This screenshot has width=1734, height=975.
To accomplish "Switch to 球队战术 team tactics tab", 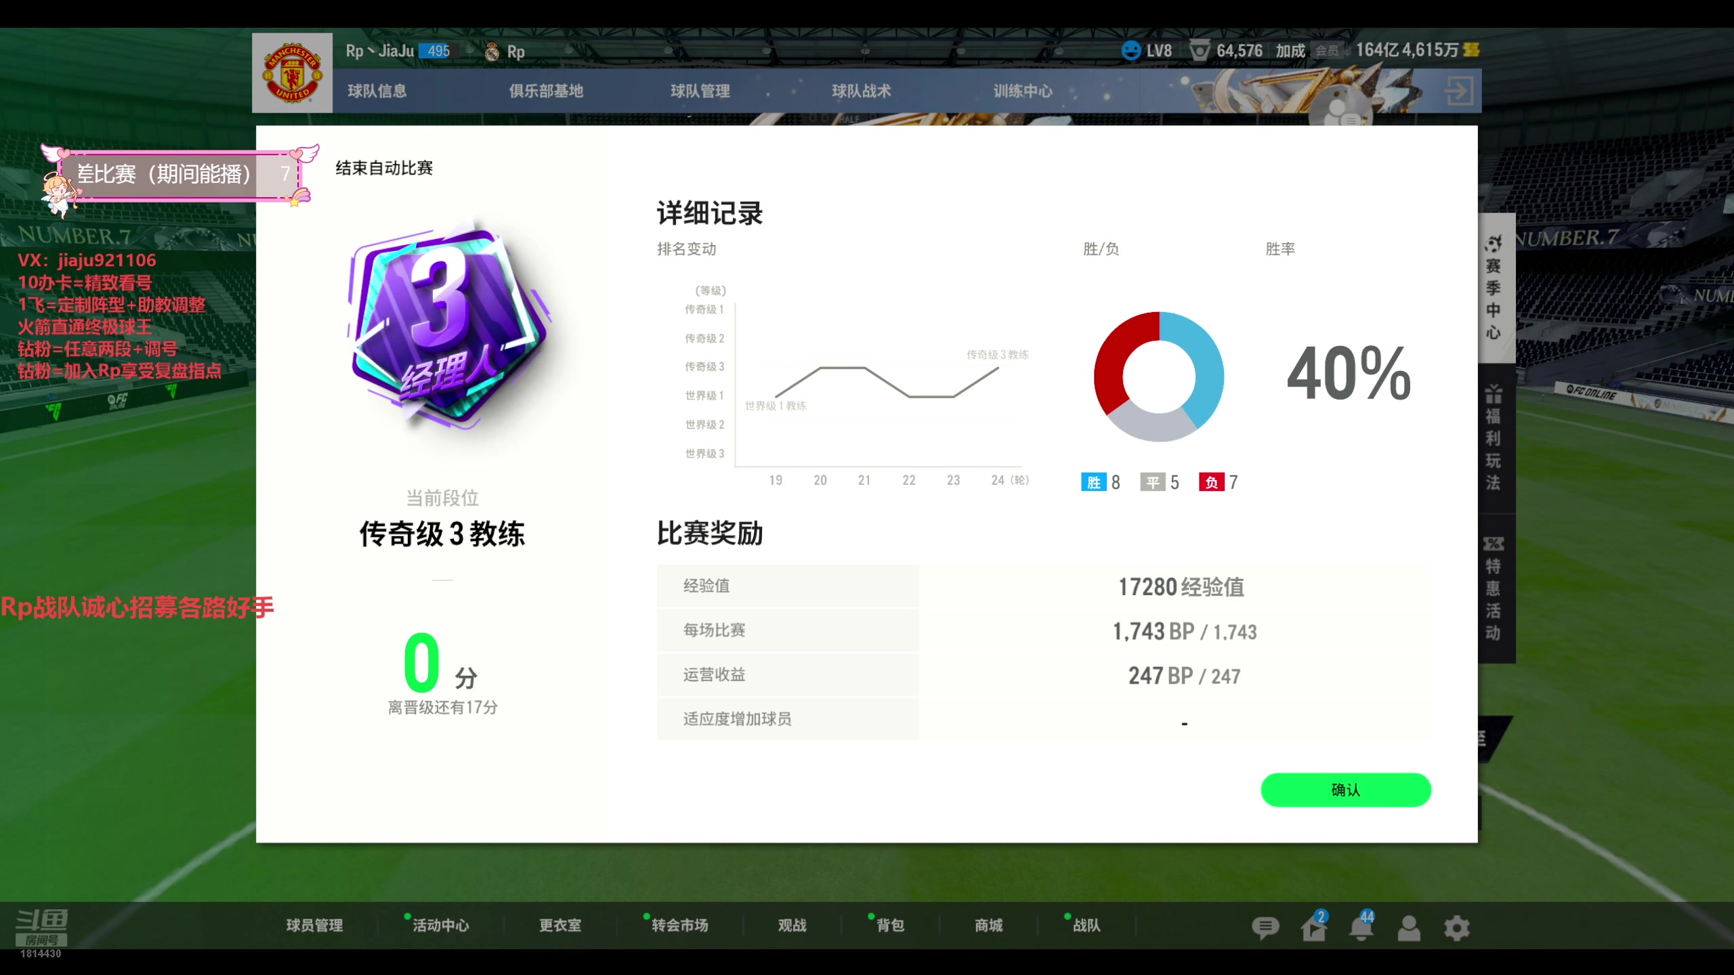I will tap(862, 91).
